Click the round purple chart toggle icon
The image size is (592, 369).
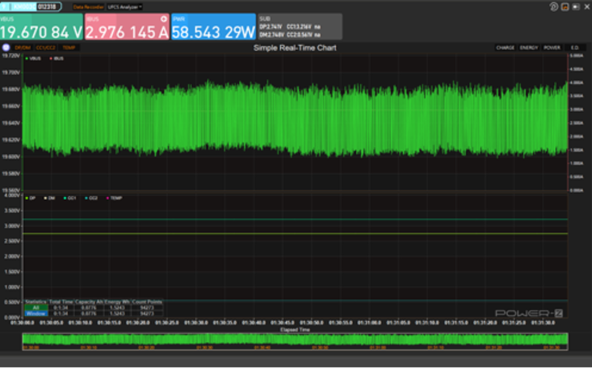[x=6, y=48]
